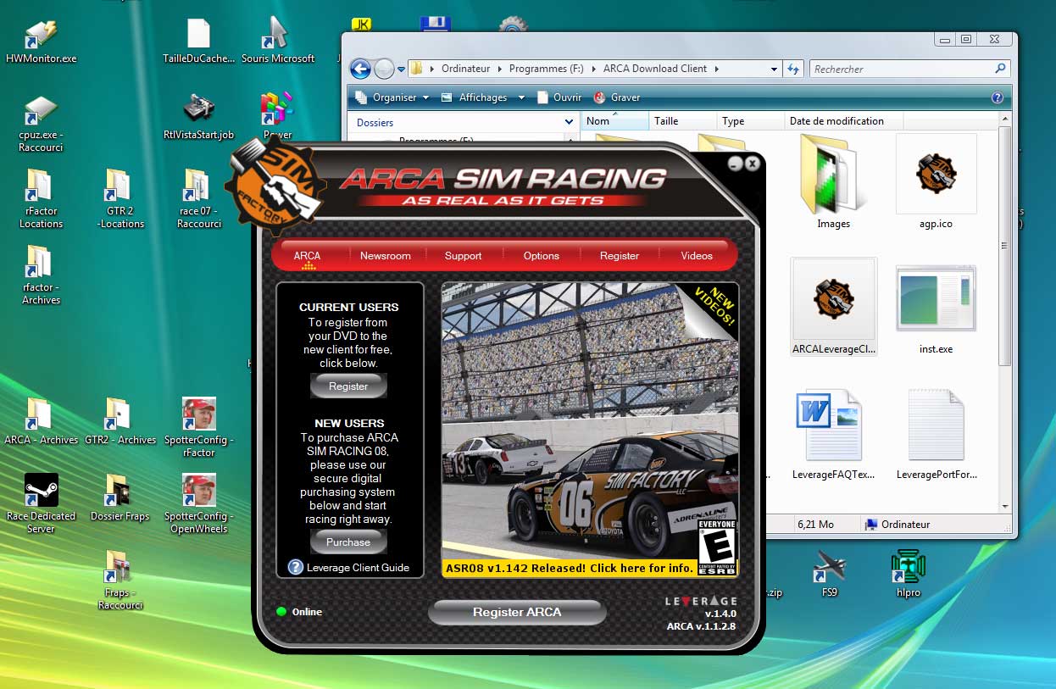Open the Organiser menu in Explorer
The image size is (1056, 689).
point(392,97)
